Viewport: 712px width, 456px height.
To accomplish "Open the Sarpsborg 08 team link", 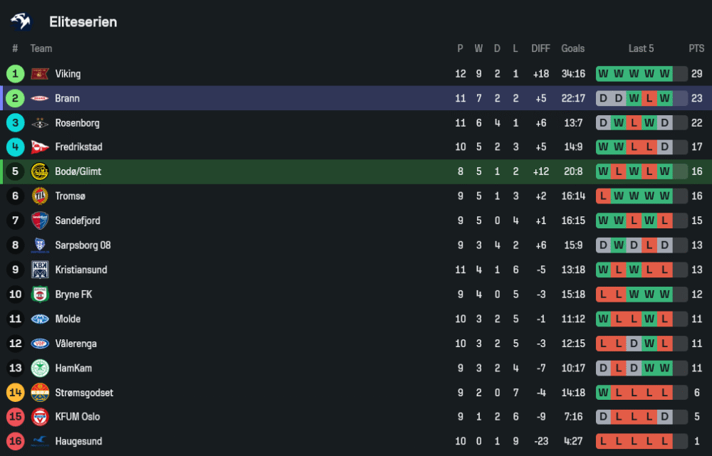I will (x=83, y=245).
